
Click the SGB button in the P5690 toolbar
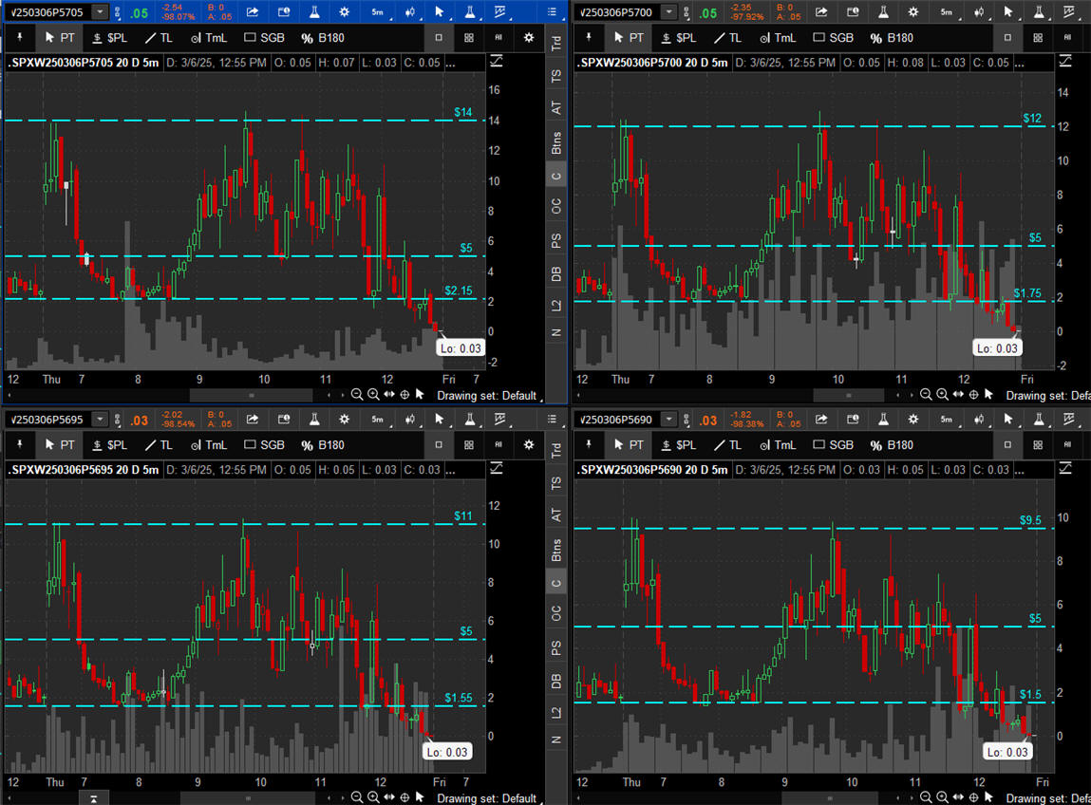(832, 445)
